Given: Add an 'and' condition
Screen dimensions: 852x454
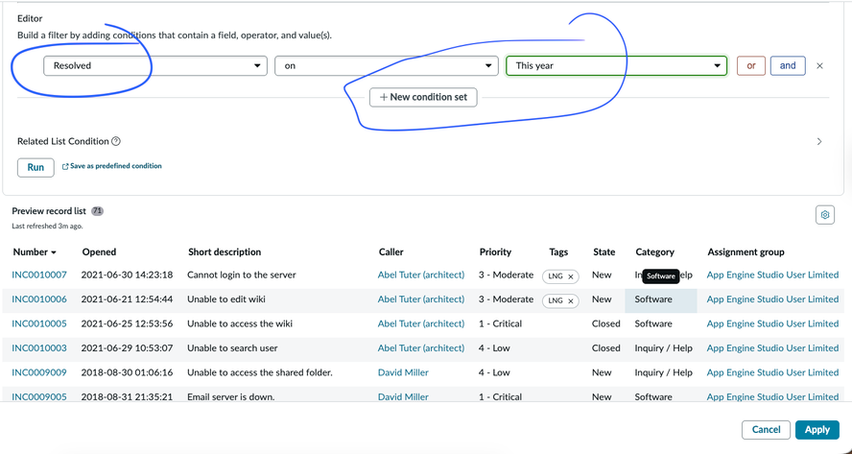Looking at the screenshot, I should 788,66.
